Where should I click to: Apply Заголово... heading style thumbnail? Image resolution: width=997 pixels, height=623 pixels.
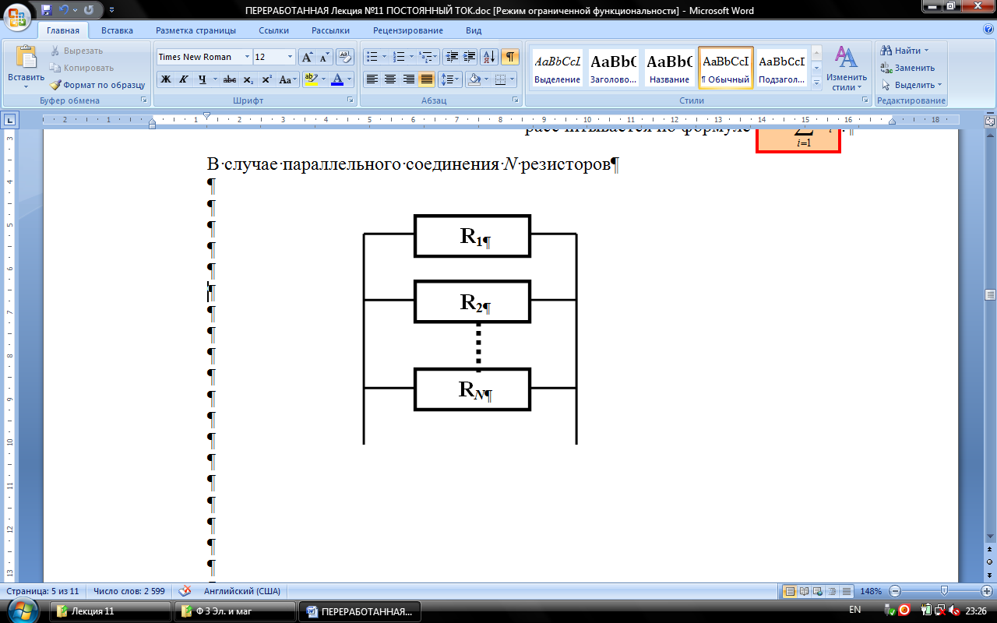click(x=613, y=68)
